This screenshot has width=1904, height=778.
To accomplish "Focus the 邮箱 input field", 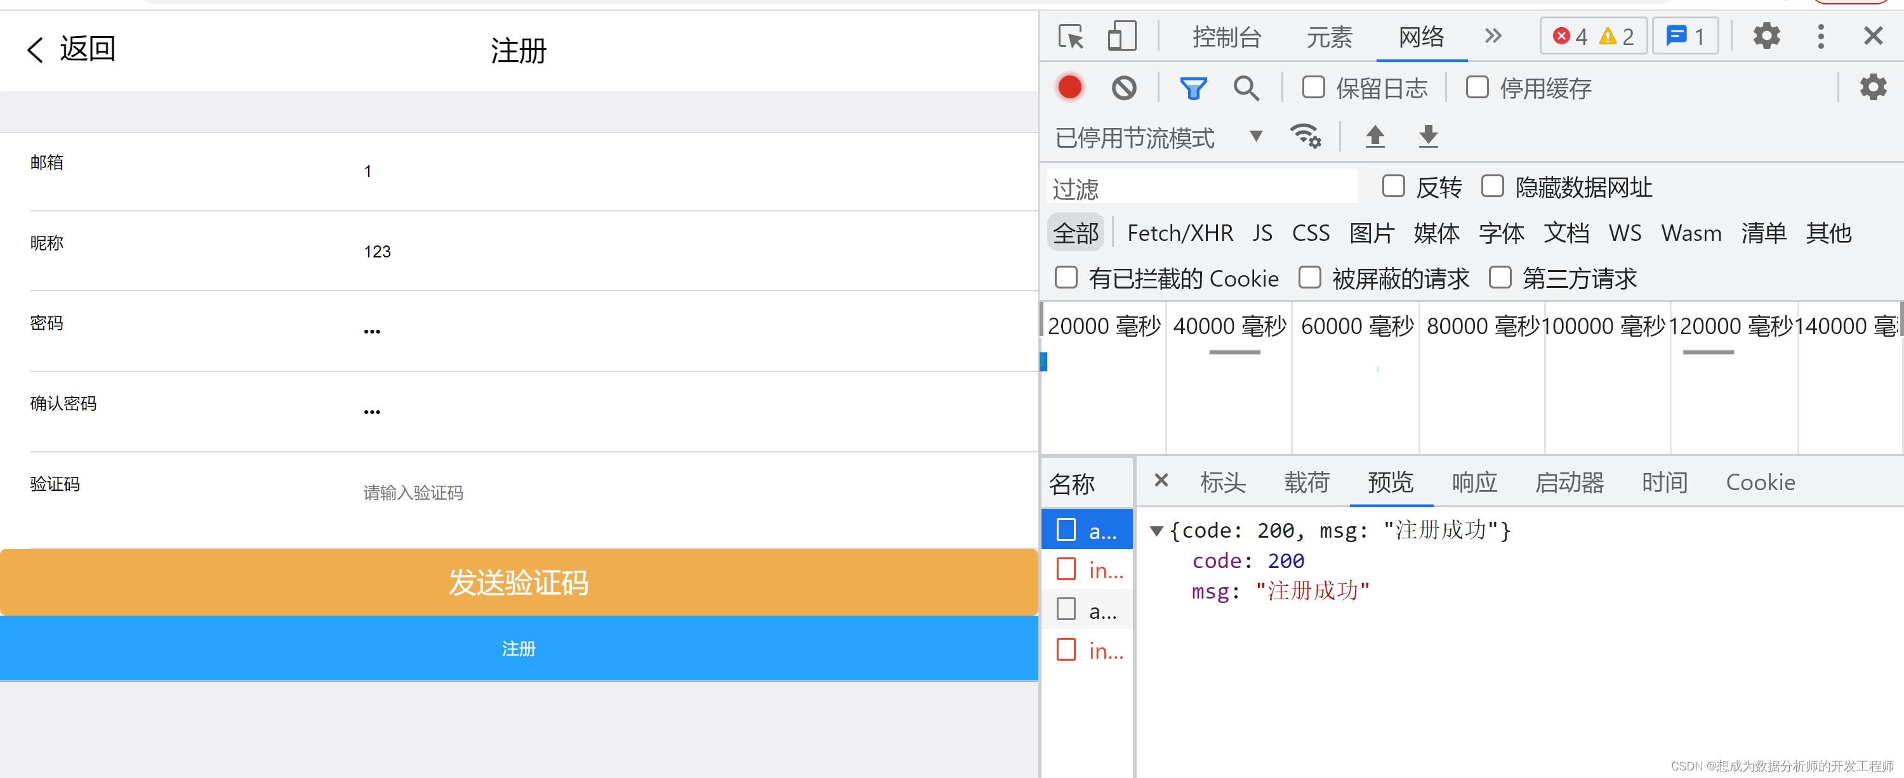I will coord(695,171).
